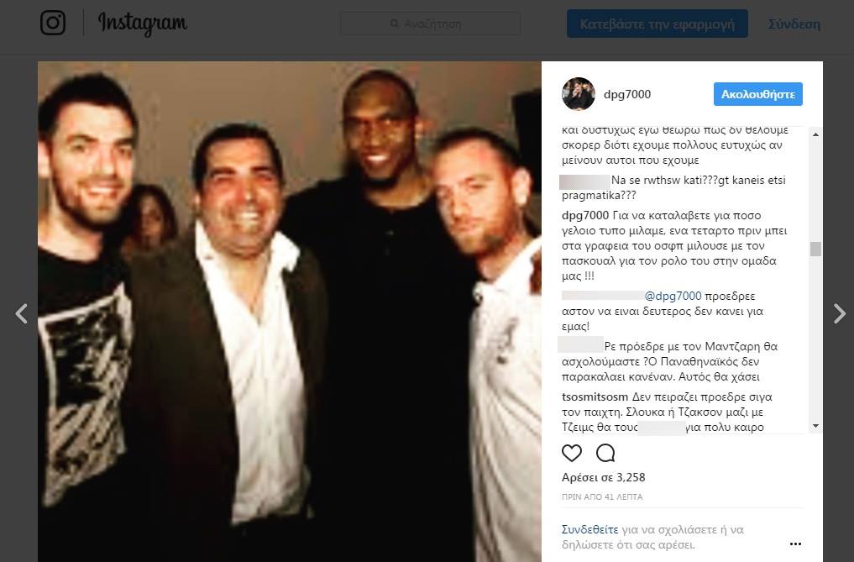Click the comments scrollbar down arrow
Screen dimensions: 854x562
click(815, 426)
